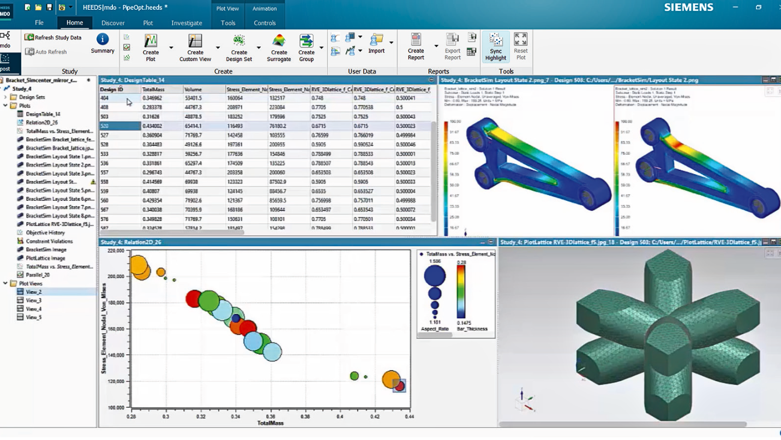This screenshot has width=781, height=440.
Task: Click the Create Plot icon
Action: (x=151, y=41)
